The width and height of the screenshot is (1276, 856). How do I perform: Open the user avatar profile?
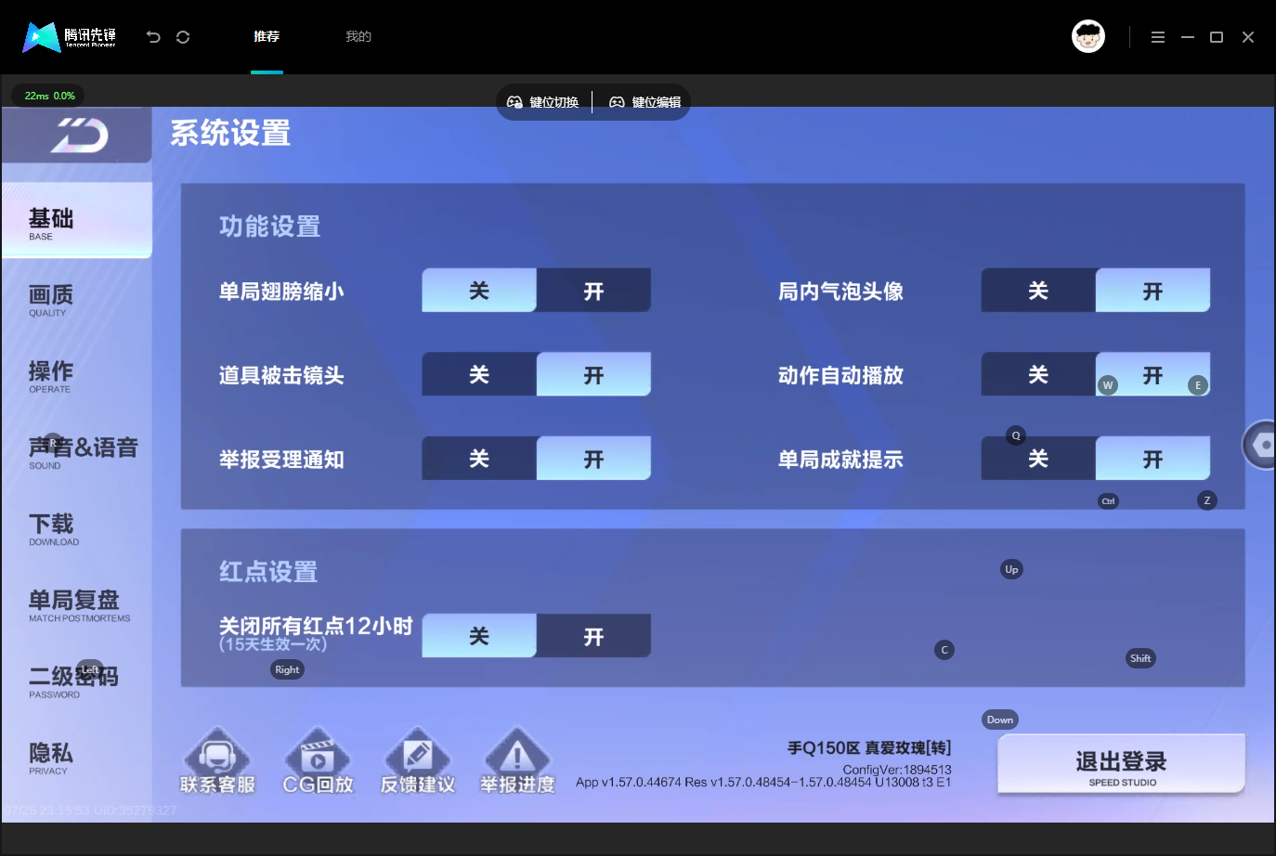(1088, 36)
